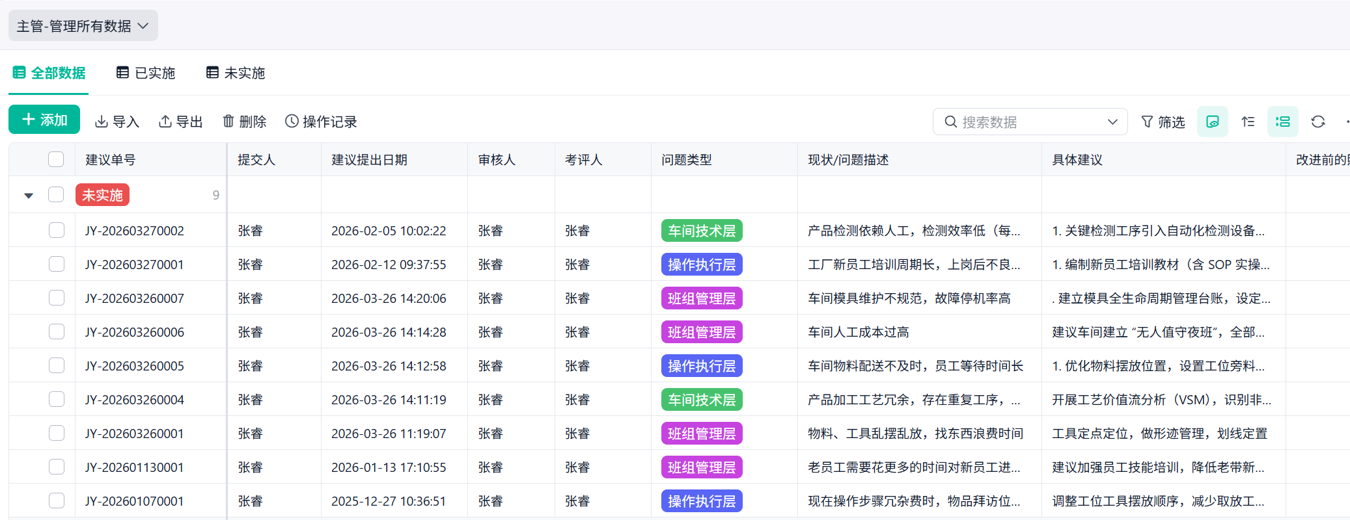Click 操作执行层 tag in row JY-202603270001
Screen dimensions: 1350x520
click(702, 265)
